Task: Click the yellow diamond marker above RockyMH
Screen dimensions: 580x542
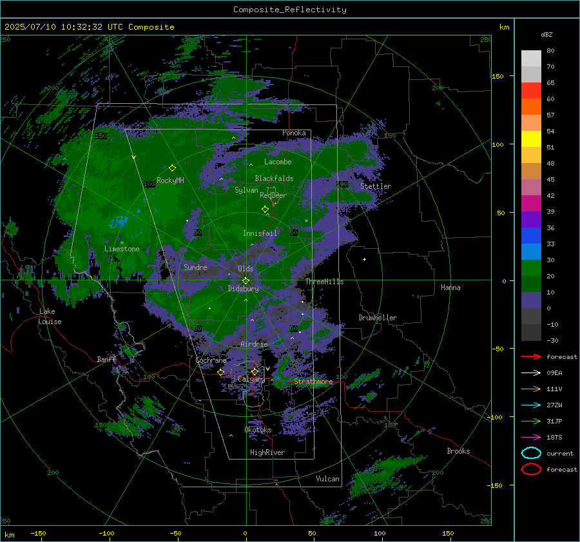Action: coord(172,168)
